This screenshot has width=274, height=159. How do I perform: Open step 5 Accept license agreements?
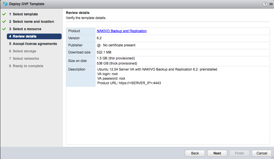(35, 44)
